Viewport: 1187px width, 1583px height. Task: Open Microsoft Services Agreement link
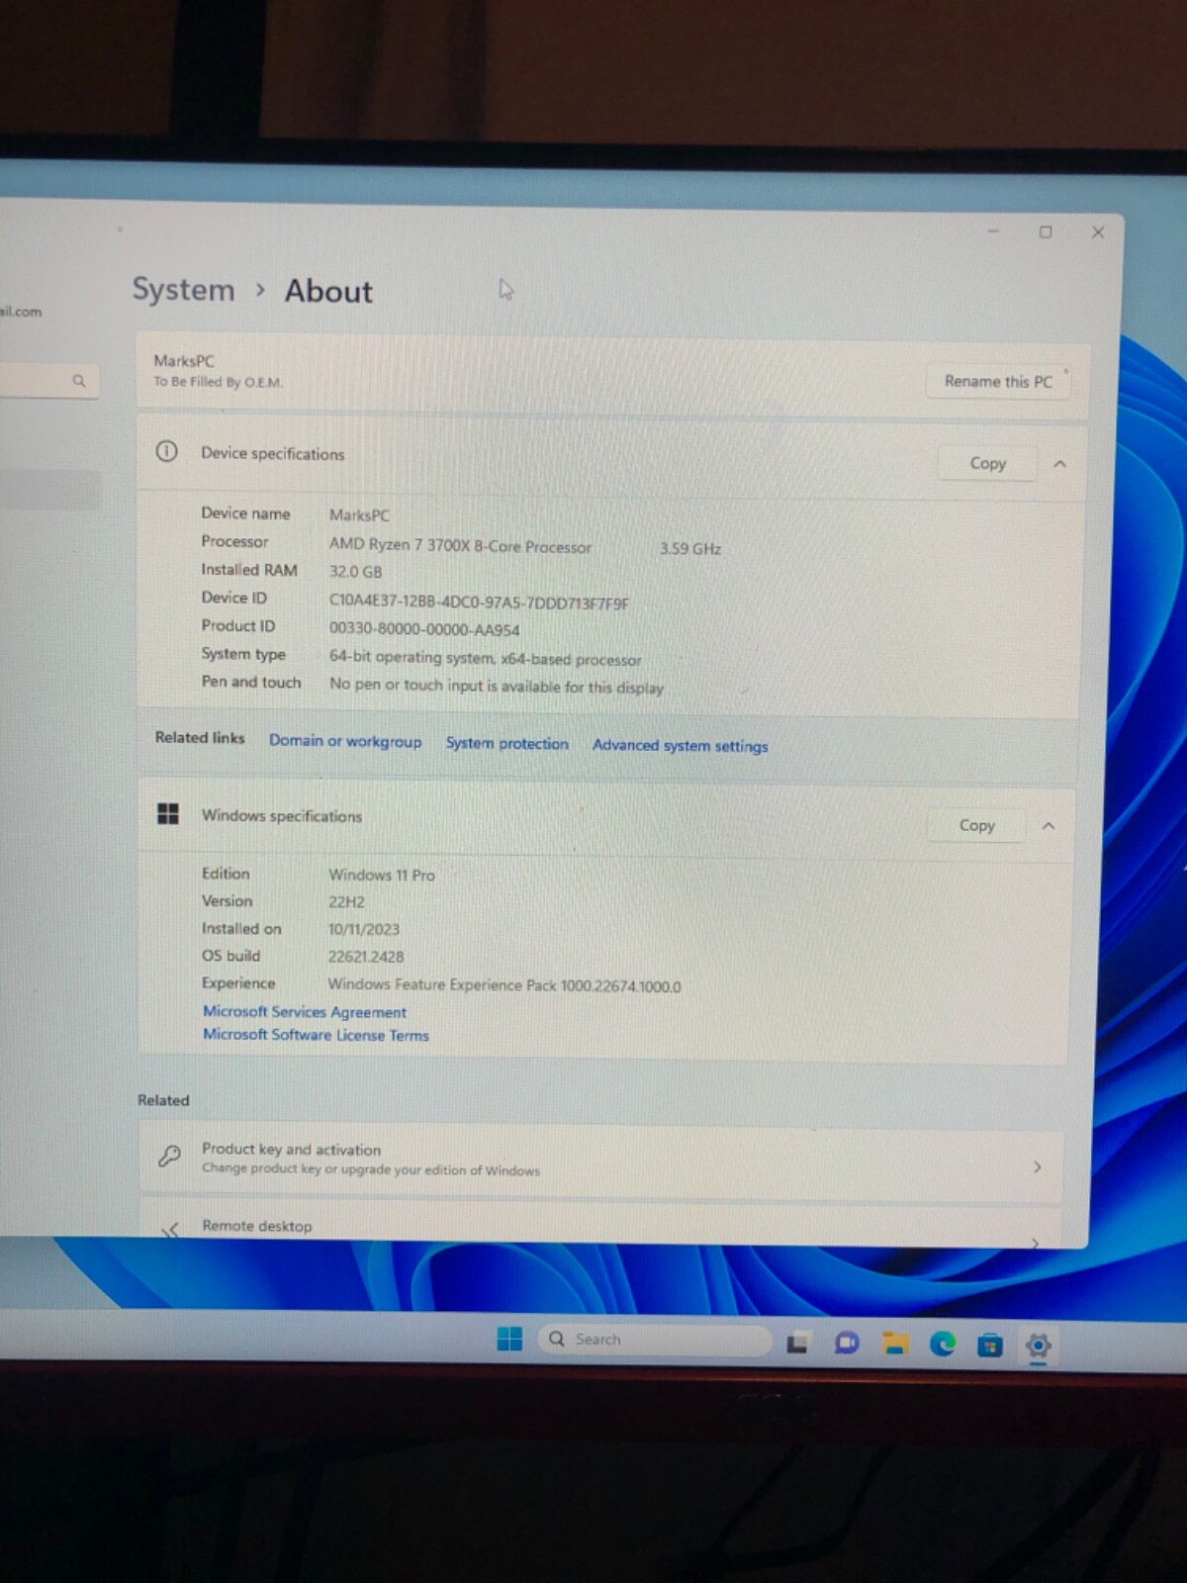pyautogui.click(x=305, y=1012)
